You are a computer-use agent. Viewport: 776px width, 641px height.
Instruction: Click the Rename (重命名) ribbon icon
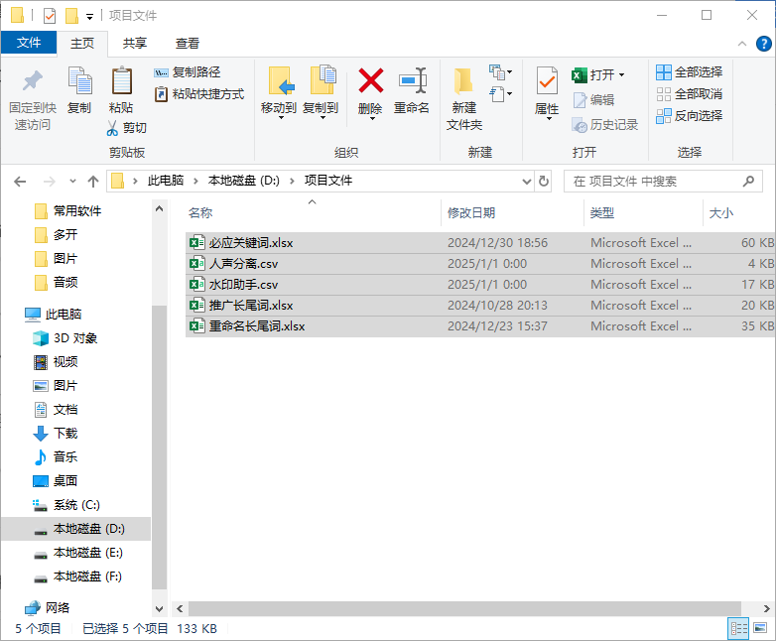pos(412,81)
